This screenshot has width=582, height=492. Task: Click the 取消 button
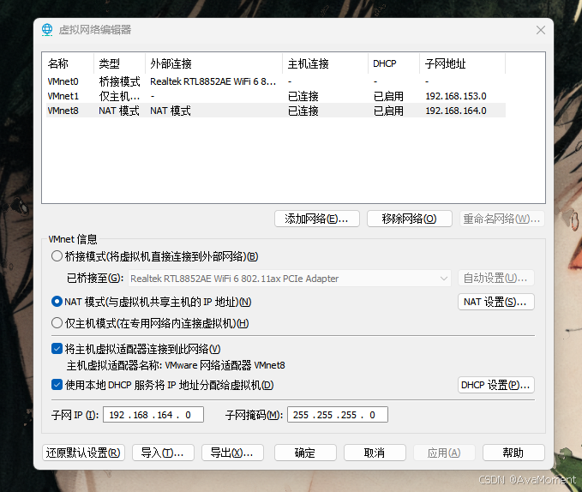375,453
